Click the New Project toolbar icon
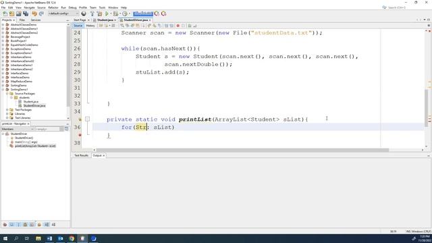Image resolution: width=432 pixels, height=243 pixels. click(11, 13)
